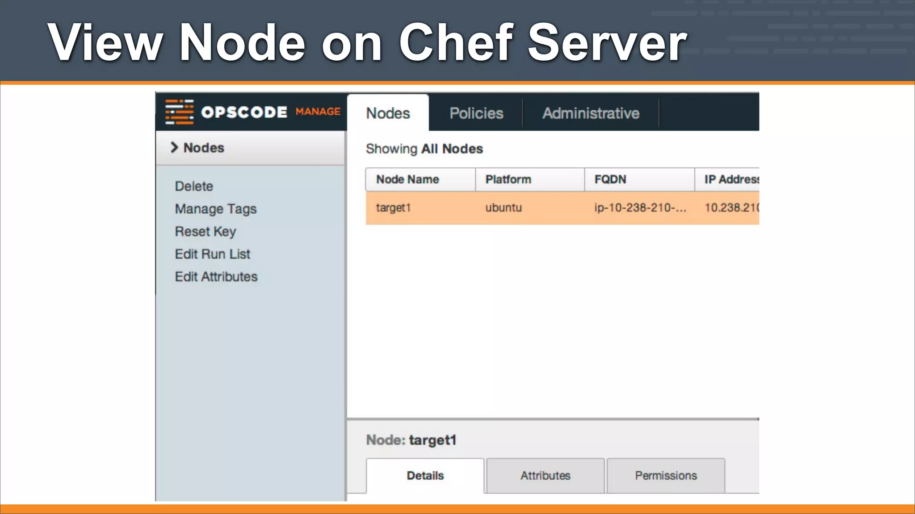The width and height of the screenshot is (915, 514).
Task: Click the Node: target1 heading
Action: (x=411, y=440)
